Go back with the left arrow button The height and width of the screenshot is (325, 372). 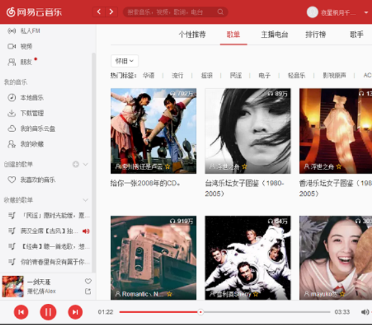99,12
